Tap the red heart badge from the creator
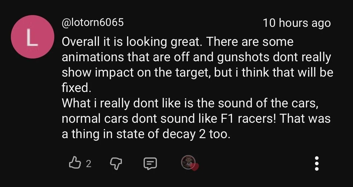 coord(195,167)
